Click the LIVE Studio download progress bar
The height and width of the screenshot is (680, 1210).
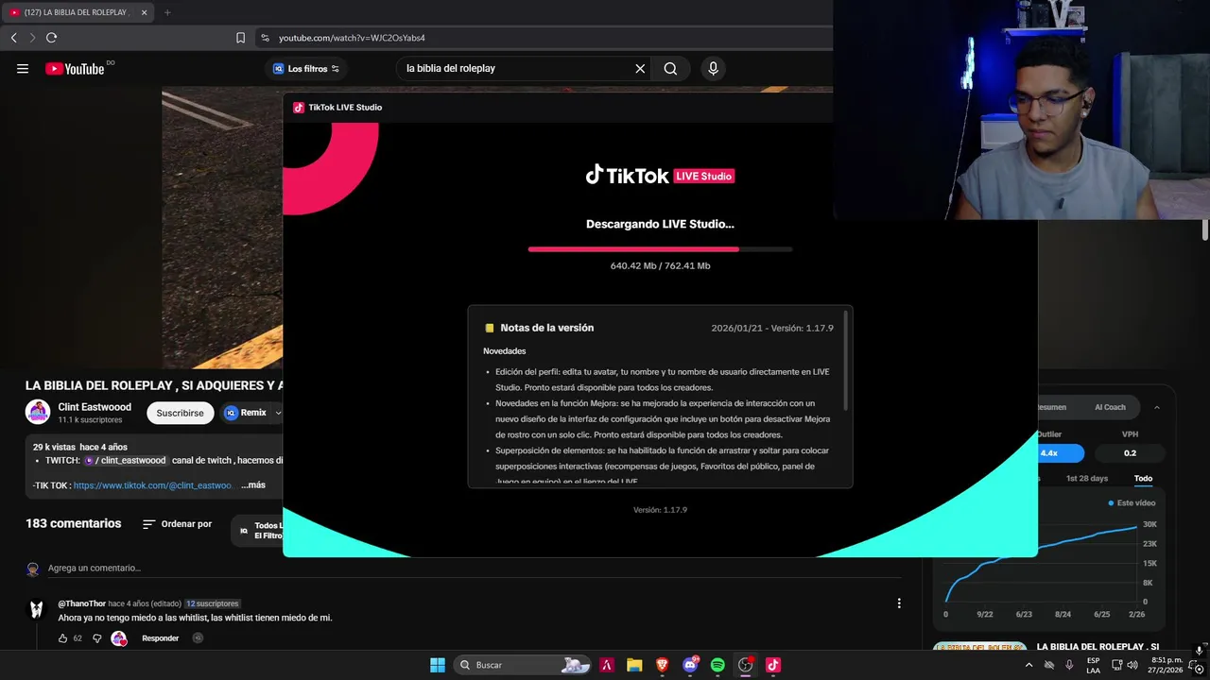click(660, 249)
